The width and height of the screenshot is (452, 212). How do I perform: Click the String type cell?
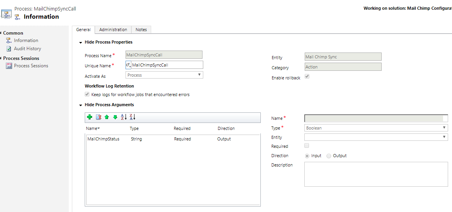136,139
